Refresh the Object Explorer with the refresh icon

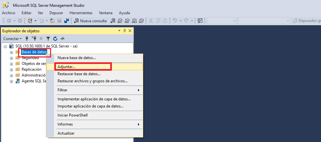click(55, 38)
